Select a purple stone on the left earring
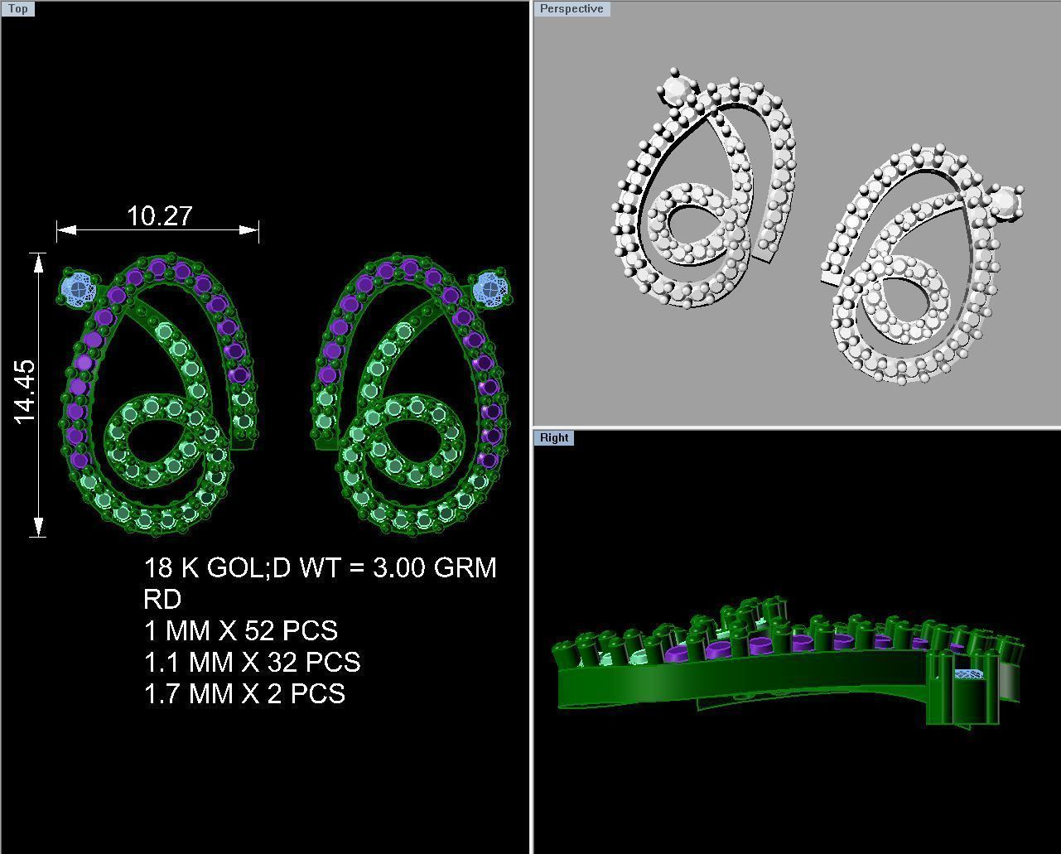This screenshot has width=1061, height=854. 85,362
